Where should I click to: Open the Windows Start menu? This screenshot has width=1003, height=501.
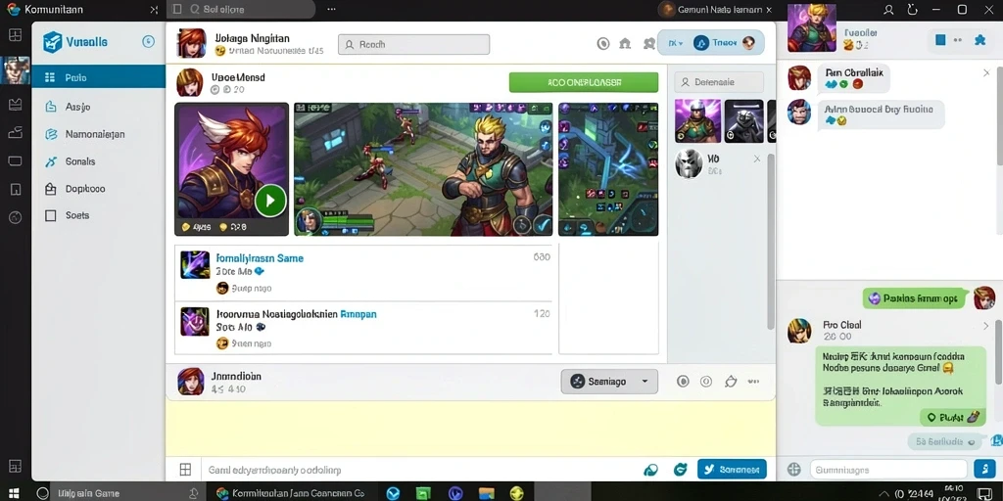coord(13,493)
